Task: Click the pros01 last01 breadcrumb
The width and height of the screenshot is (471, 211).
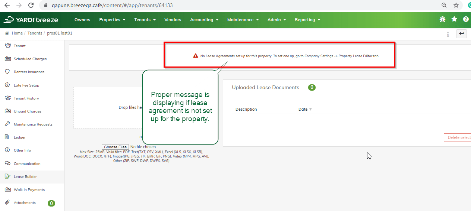Action: pyautogui.click(x=60, y=33)
